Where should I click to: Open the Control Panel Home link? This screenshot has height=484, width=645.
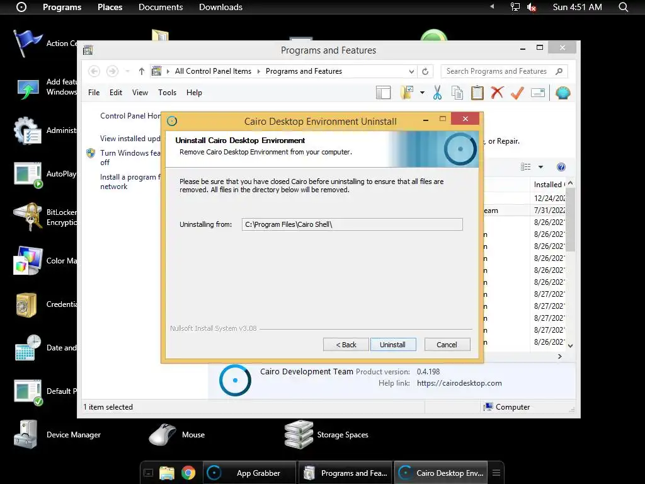pyautogui.click(x=130, y=116)
